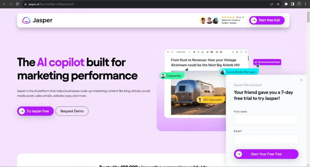
Task: Click the five-star rating icons
Action: pyautogui.click(x=228, y=17)
